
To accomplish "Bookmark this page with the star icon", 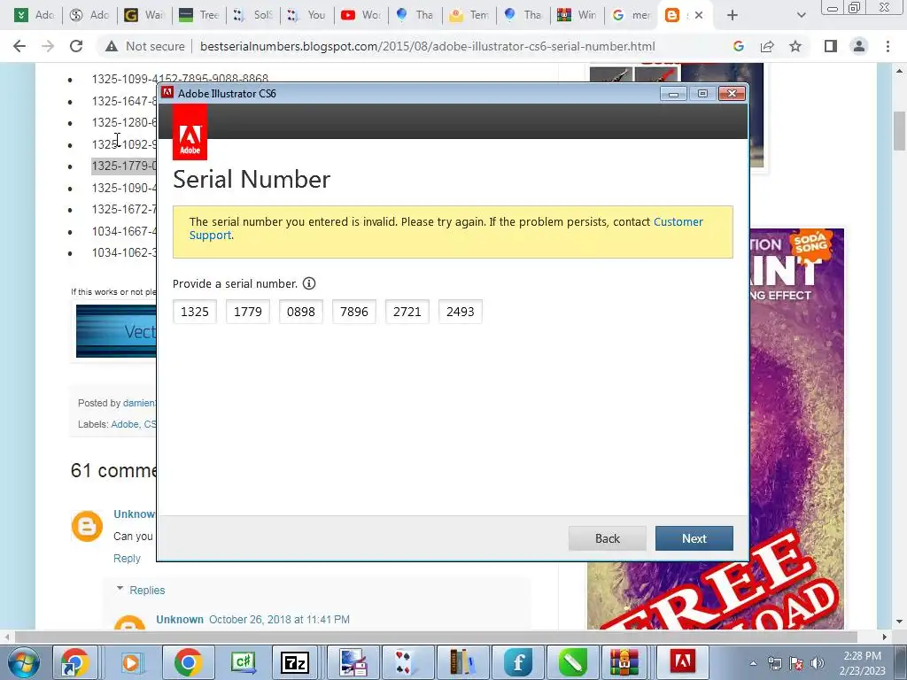I will point(795,46).
